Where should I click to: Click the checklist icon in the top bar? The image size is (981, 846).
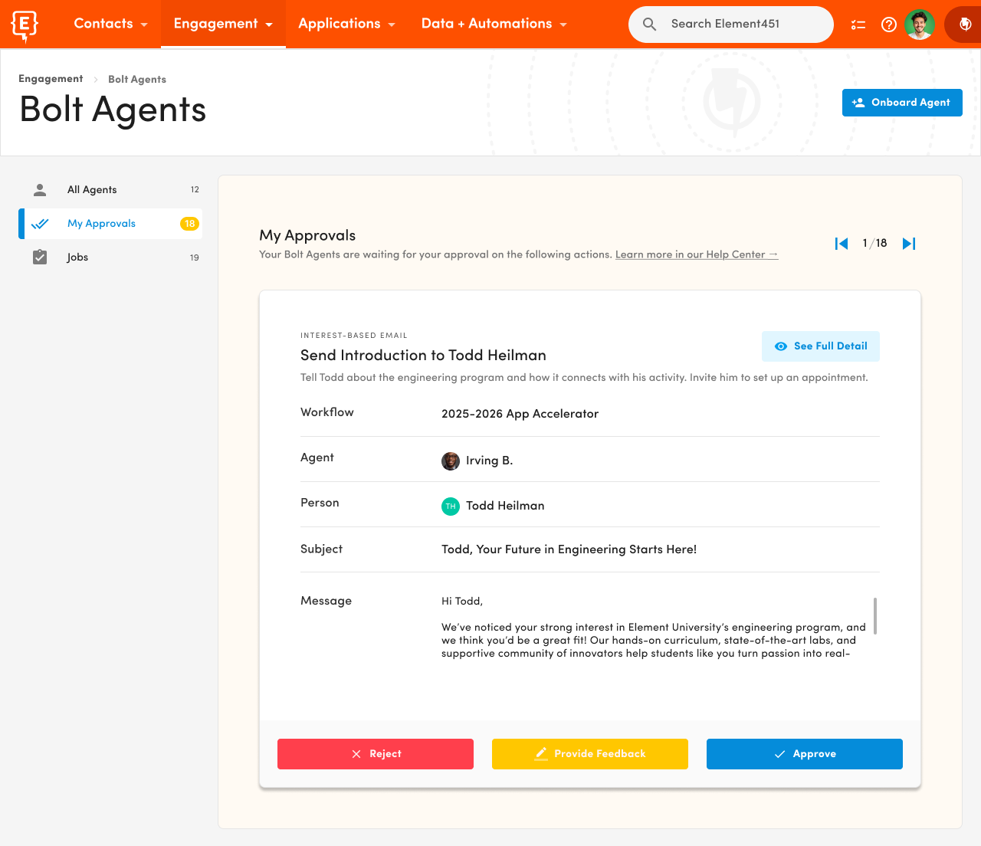click(x=858, y=24)
